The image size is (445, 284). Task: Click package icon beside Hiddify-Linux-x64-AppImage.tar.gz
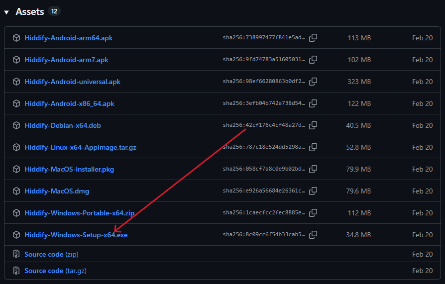pos(16,147)
